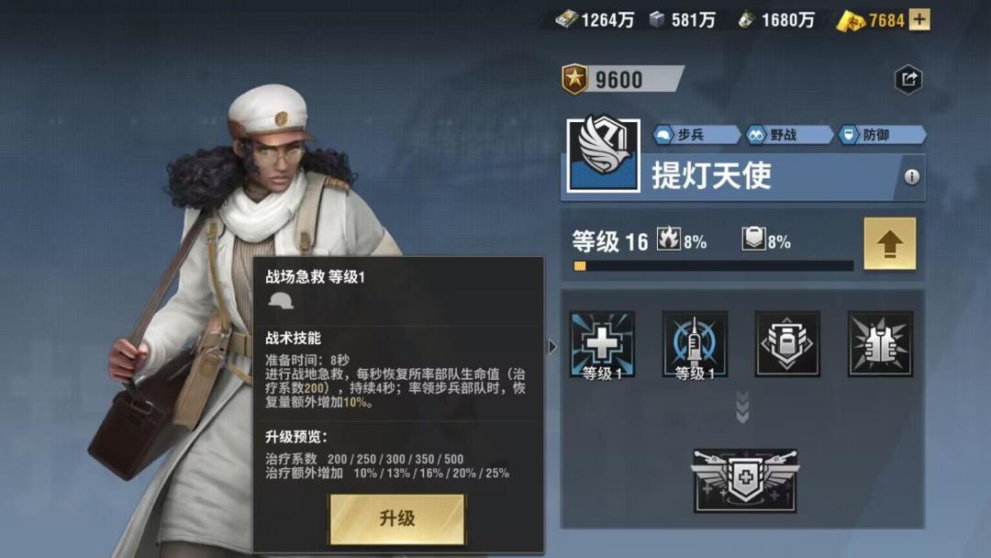Click the 1264万 cash resource icon

point(566,19)
